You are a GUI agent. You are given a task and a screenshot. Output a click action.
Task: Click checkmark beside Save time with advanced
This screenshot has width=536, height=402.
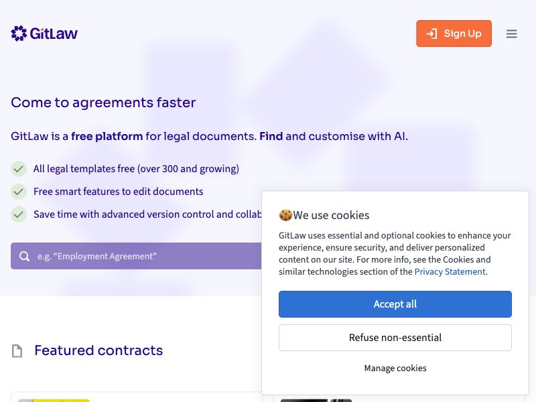click(19, 214)
